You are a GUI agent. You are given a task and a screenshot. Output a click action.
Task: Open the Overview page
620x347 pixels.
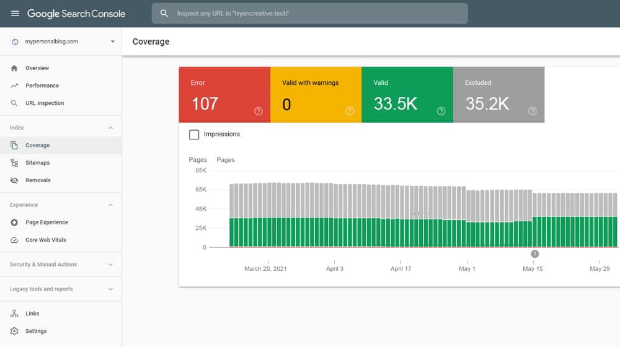point(61,68)
